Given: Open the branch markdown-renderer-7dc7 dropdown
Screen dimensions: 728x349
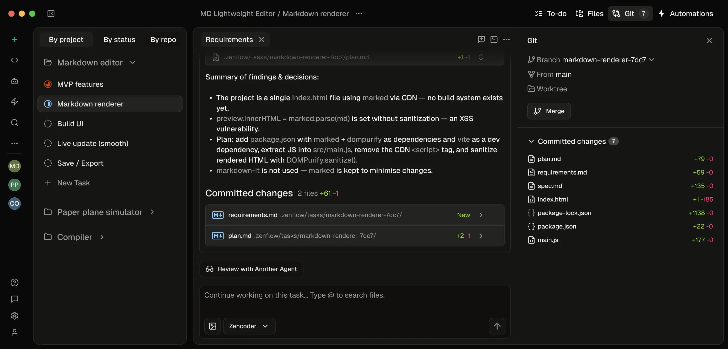Looking at the screenshot, I should tap(651, 60).
